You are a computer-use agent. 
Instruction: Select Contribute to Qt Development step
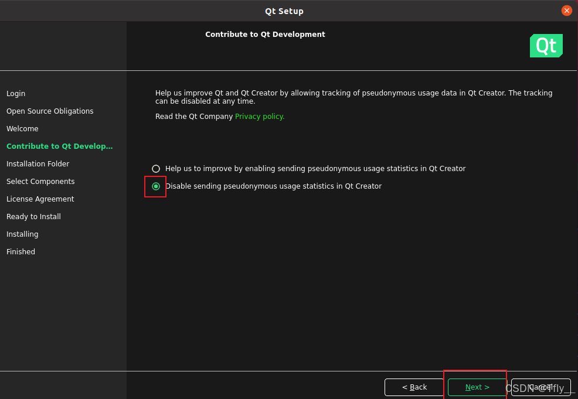(60, 146)
